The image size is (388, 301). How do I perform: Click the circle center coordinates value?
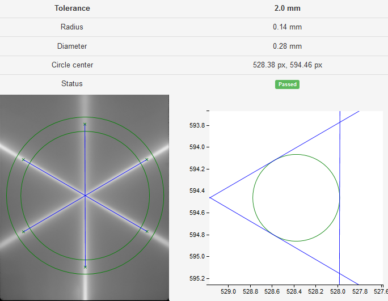288,65
